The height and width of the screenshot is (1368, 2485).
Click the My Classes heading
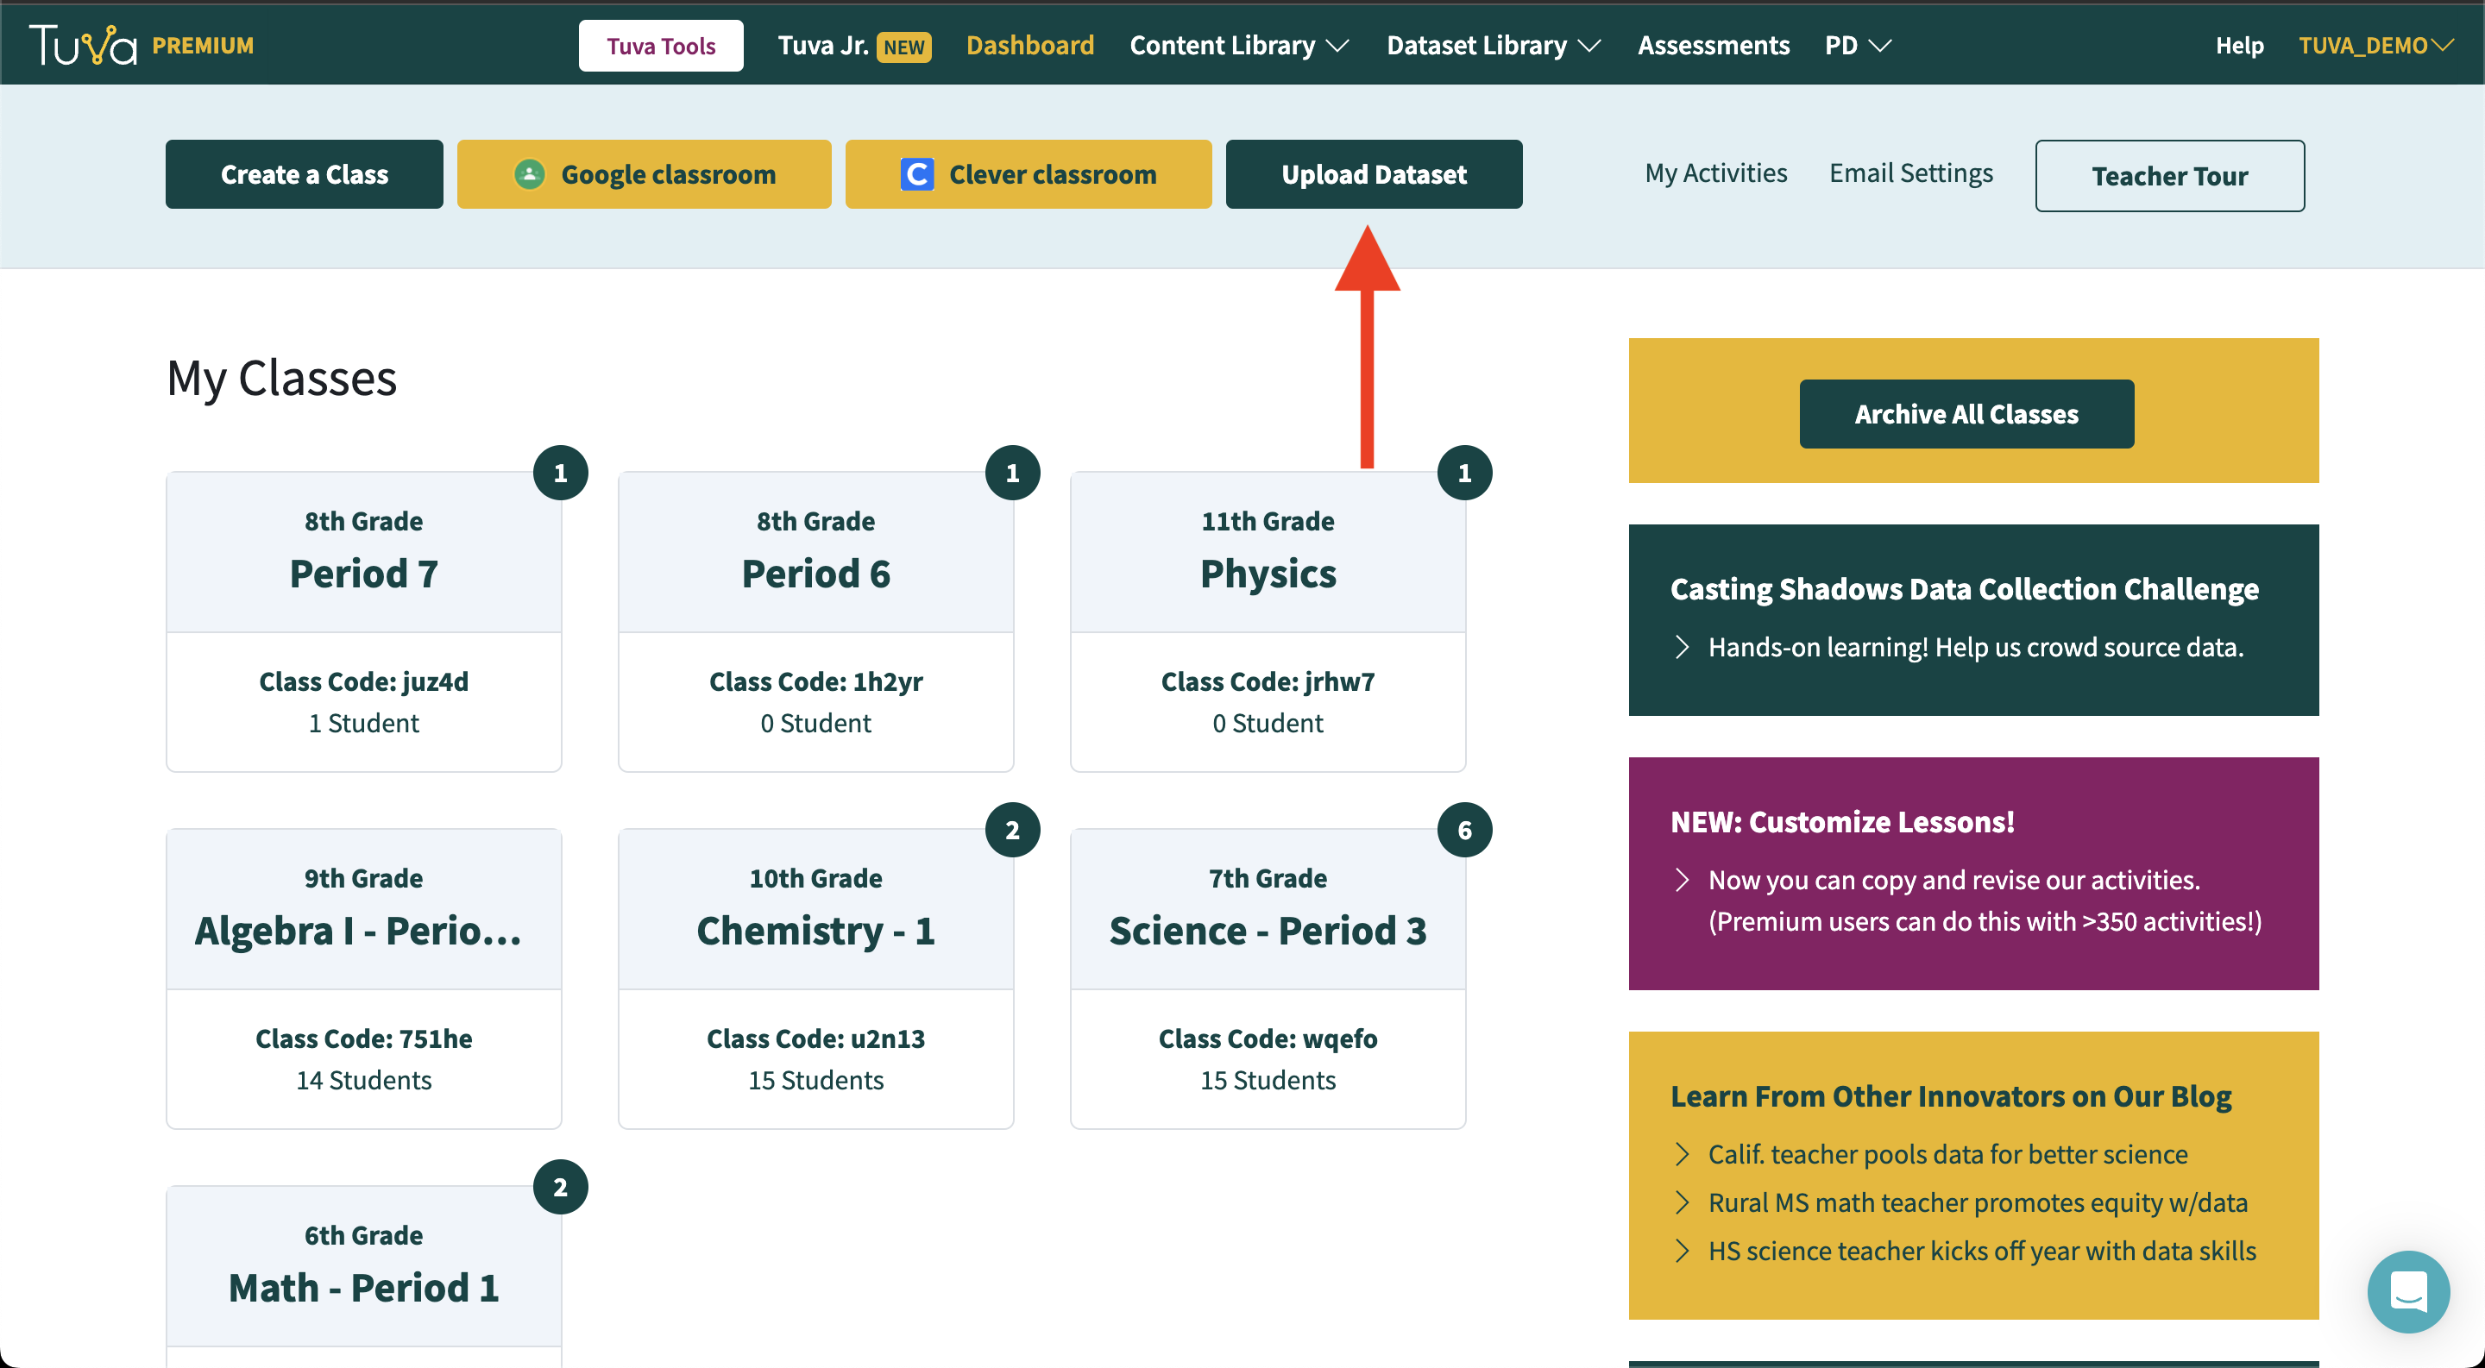[281, 378]
